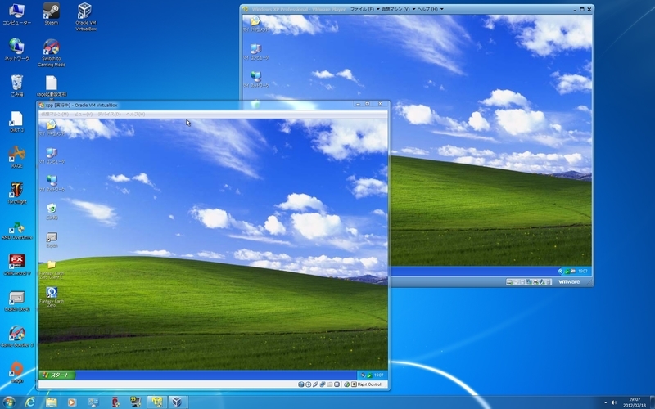The height and width of the screenshot is (409, 655).
Task: Launch the DiRT 3 desktop shortcut
Action: pyautogui.click(x=16, y=121)
